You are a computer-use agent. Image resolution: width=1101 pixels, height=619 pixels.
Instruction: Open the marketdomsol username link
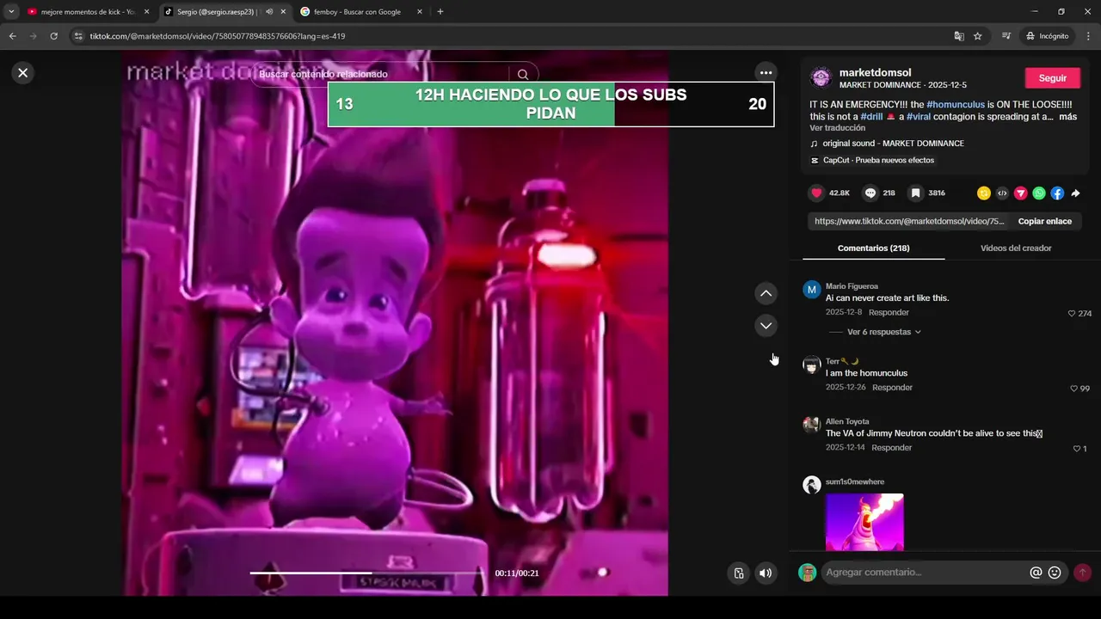click(875, 72)
